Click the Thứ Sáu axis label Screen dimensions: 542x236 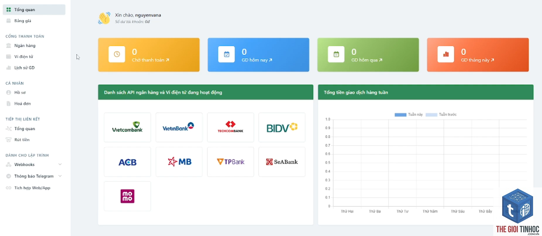point(458,212)
